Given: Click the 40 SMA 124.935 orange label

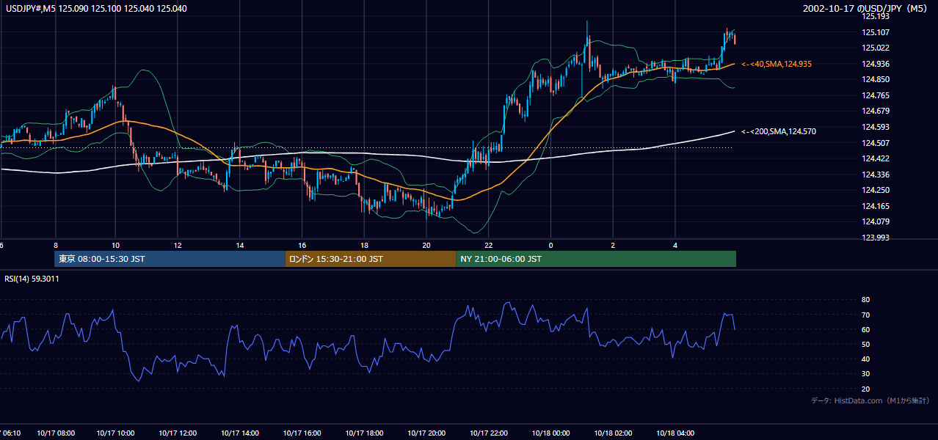Looking at the screenshot, I should (777, 65).
